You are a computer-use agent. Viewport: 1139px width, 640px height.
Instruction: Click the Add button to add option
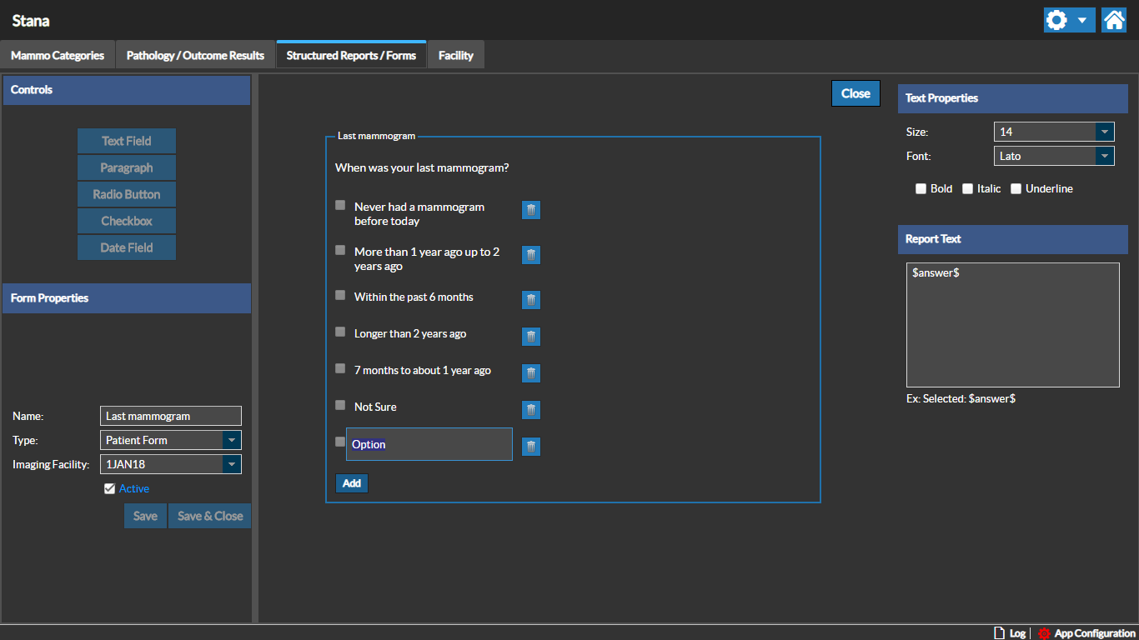click(x=352, y=483)
